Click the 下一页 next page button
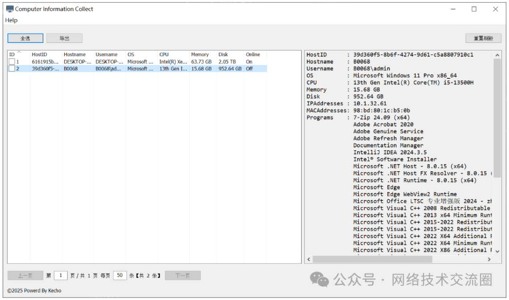 coord(183,275)
